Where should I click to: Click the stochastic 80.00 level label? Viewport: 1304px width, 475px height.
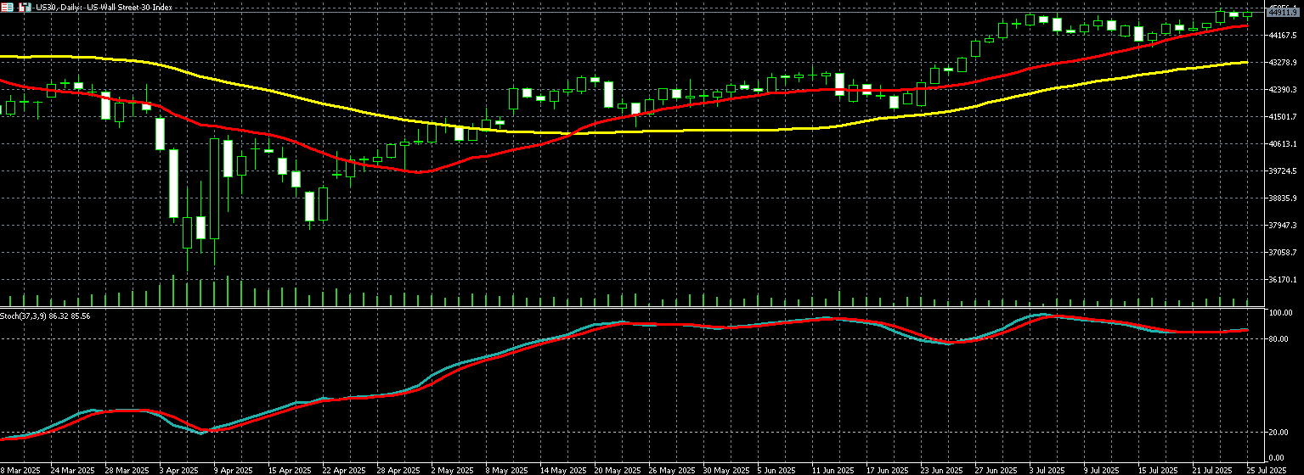point(1278,339)
